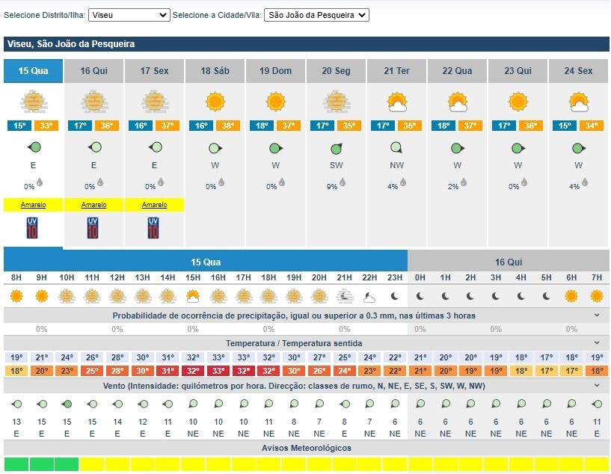Image resolution: width=611 pixels, height=474 pixels.
Task: Select the 24 Sex day tab
Action: (579, 71)
